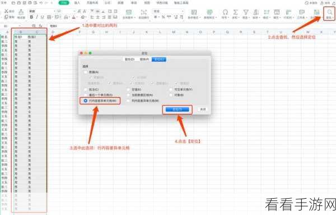The width and height of the screenshot is (336, 215).
Task: Click the Undo arrow in quick toolbar
Action: coord(41,3)
